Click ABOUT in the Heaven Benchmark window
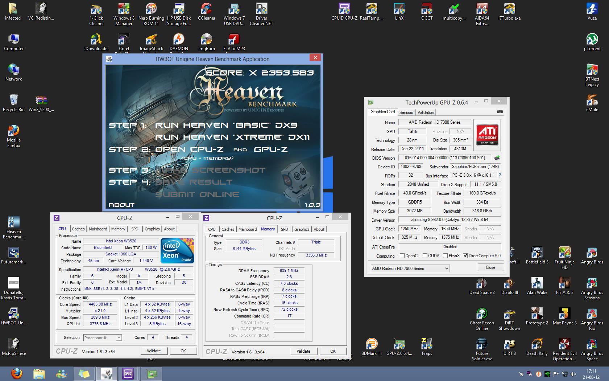Screen dimensions: 609x381 (121, 205)
